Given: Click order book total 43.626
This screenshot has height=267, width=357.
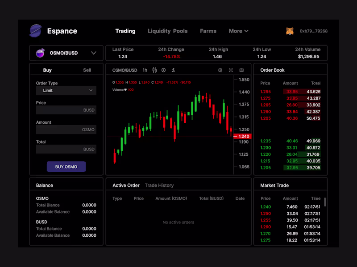Looking at the screenshot, I should point(313,92).
